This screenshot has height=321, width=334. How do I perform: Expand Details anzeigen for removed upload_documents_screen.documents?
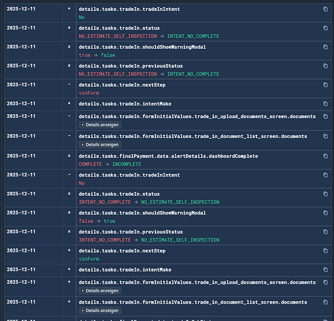(x=100, y=125)
